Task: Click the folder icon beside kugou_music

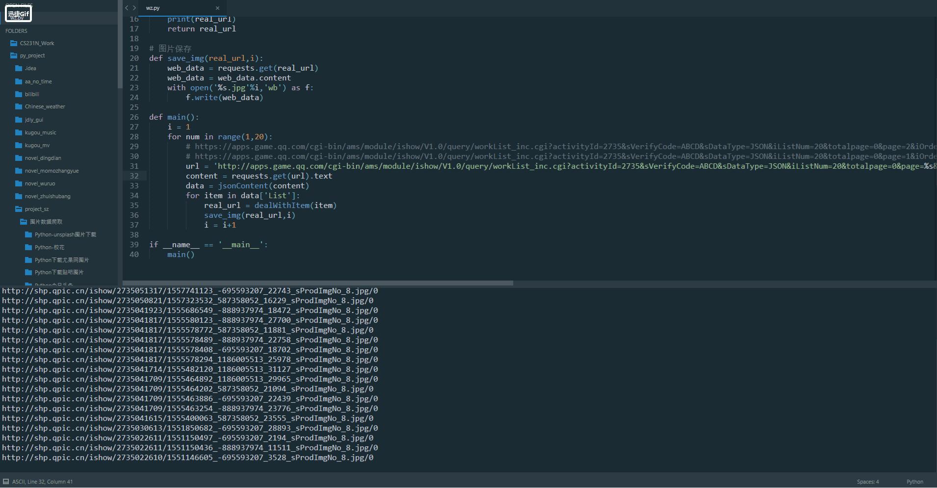Action: pyautogui.click(x=18, y=132)
